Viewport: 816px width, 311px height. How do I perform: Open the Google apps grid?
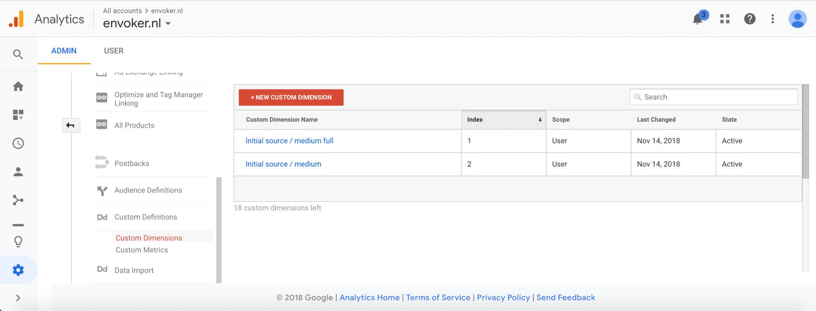725,19
